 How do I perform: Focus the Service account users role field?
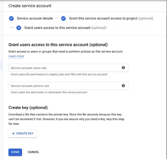click(x=68, y=68)
